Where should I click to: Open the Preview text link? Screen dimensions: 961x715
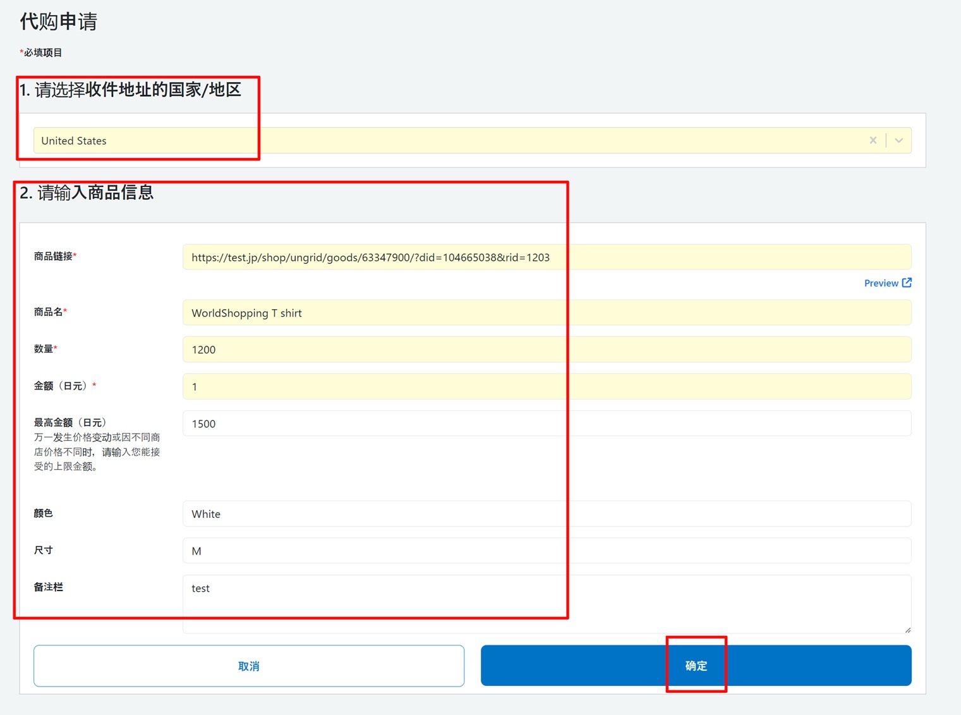pos(881,283)
